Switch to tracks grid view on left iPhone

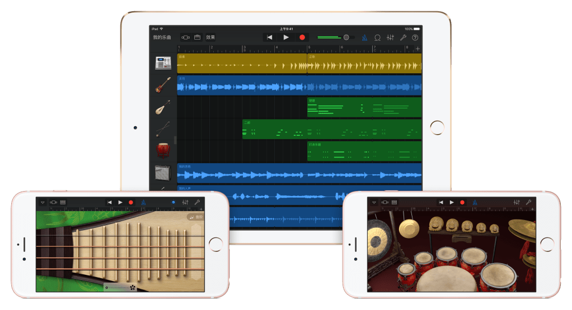(63, 202)
